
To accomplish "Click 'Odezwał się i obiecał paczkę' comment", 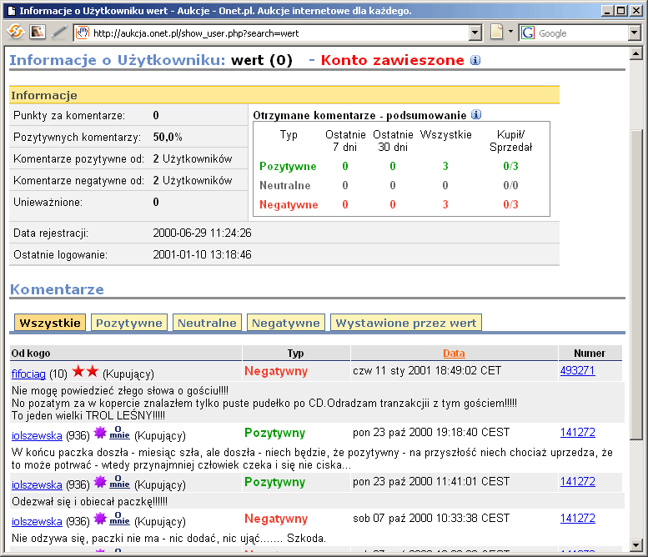I will tap(89, 502).
